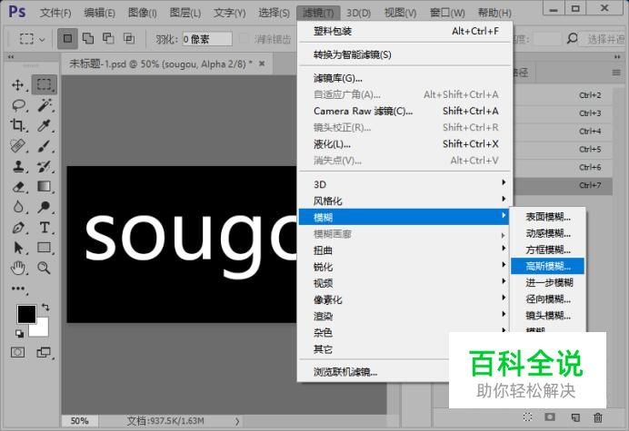Screen dimensions: 629x431
Task: Choose New Selection mode in options bar
Action: [x=67, y=38]
